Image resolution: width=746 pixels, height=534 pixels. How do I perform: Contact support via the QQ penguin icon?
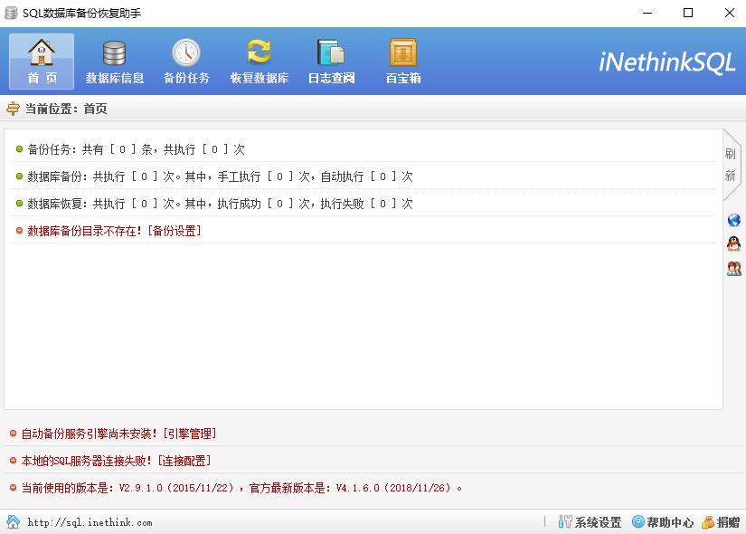(734, 243)
